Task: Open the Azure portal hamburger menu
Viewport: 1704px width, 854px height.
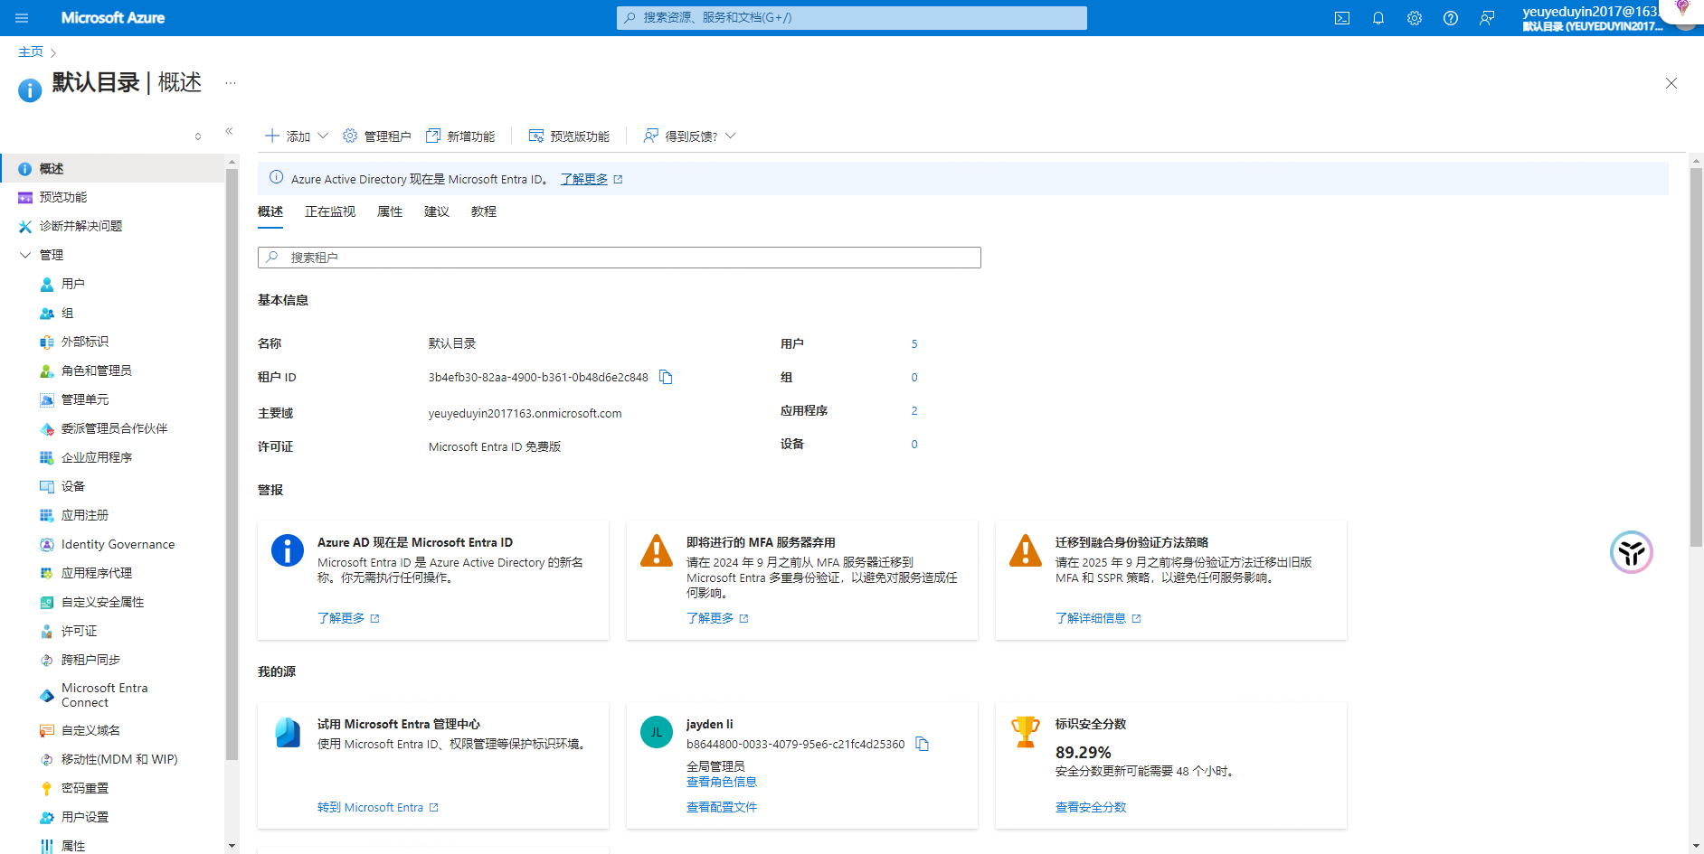Action: (x=22, y=18)
